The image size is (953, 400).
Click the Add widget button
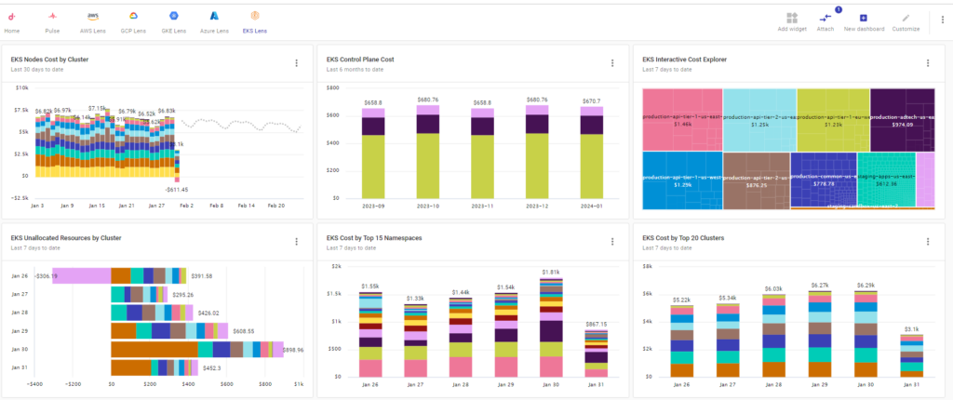click(791, 18)
